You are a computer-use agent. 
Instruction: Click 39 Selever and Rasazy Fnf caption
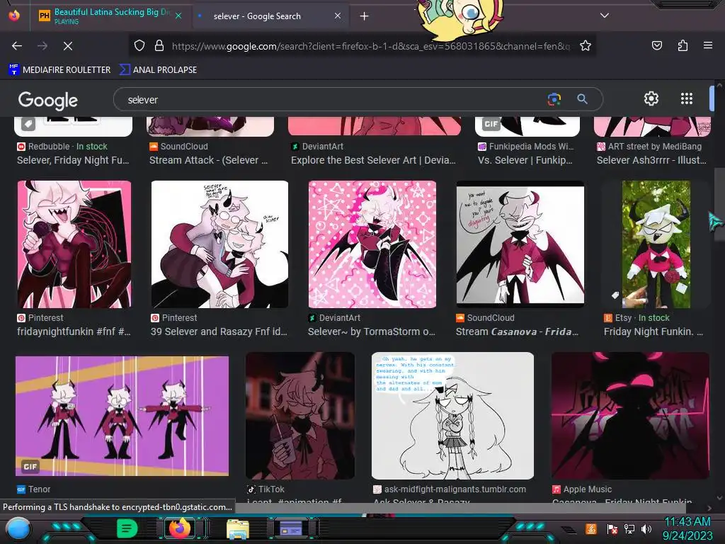coord(219,331)
